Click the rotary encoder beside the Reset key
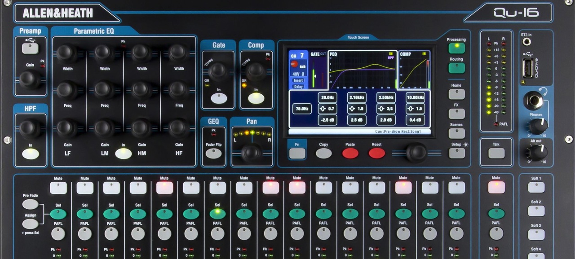Image resolution: width=575 pixels, height=259 pixels. 416,153
